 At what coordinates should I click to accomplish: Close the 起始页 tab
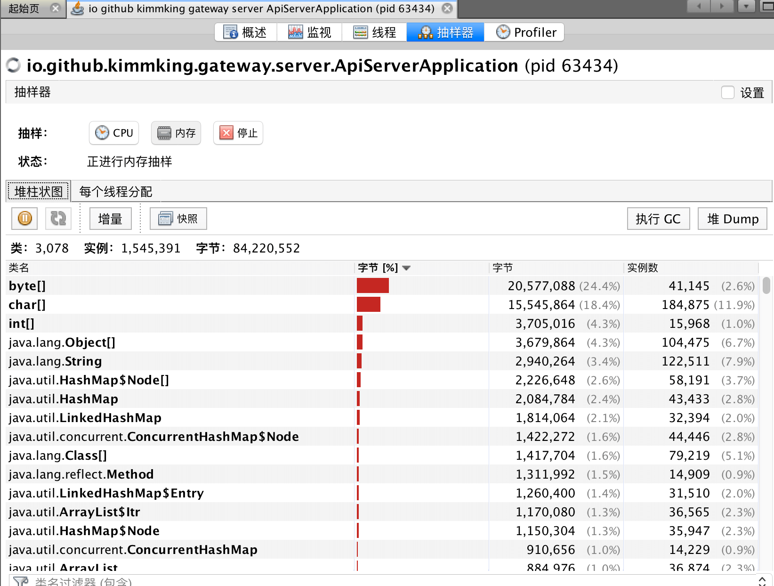56,8
